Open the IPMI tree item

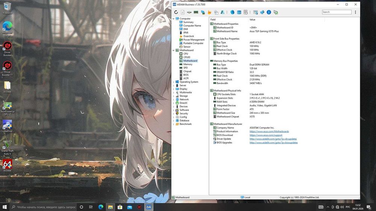[186, 33]
